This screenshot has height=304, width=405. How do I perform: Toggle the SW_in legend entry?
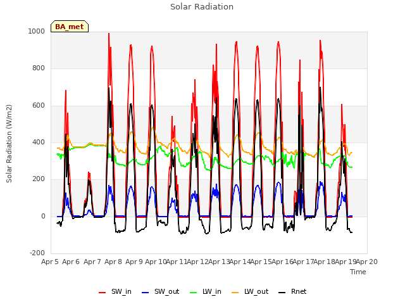click(115, 291)
